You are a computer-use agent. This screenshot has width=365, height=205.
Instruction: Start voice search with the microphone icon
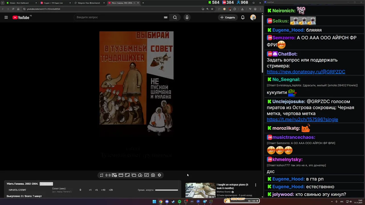click(187, 17)
